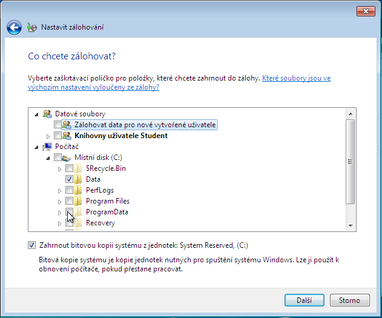382x318 pixels.
Task: Click the backup wizard icon in header
Action: point(32,27)
